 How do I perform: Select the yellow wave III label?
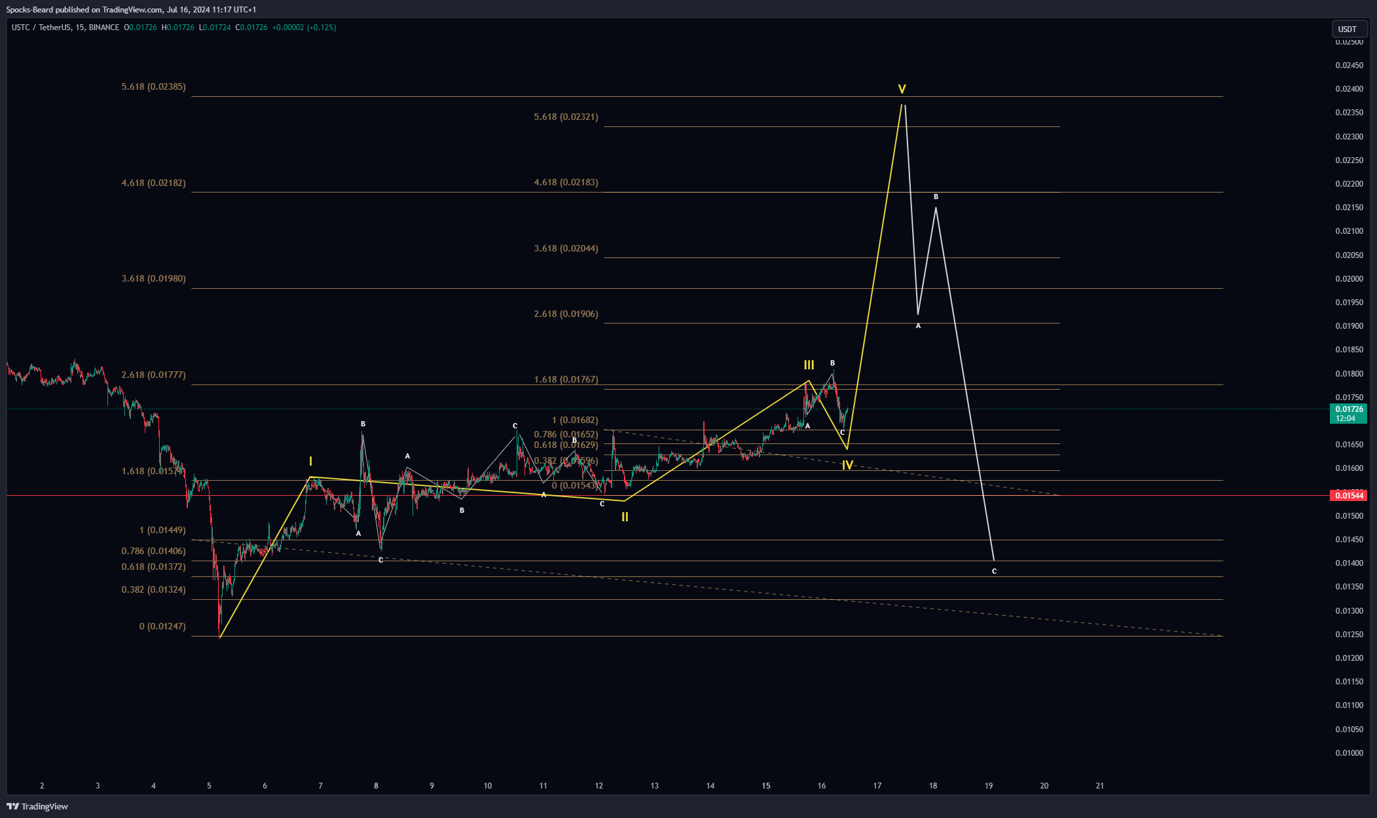click(x=809, y=365)
